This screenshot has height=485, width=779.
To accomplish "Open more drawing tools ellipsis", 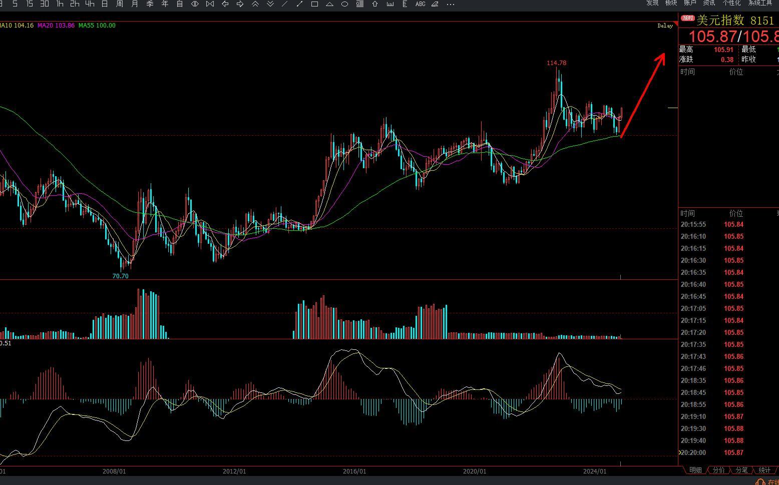I will (451, 4).
